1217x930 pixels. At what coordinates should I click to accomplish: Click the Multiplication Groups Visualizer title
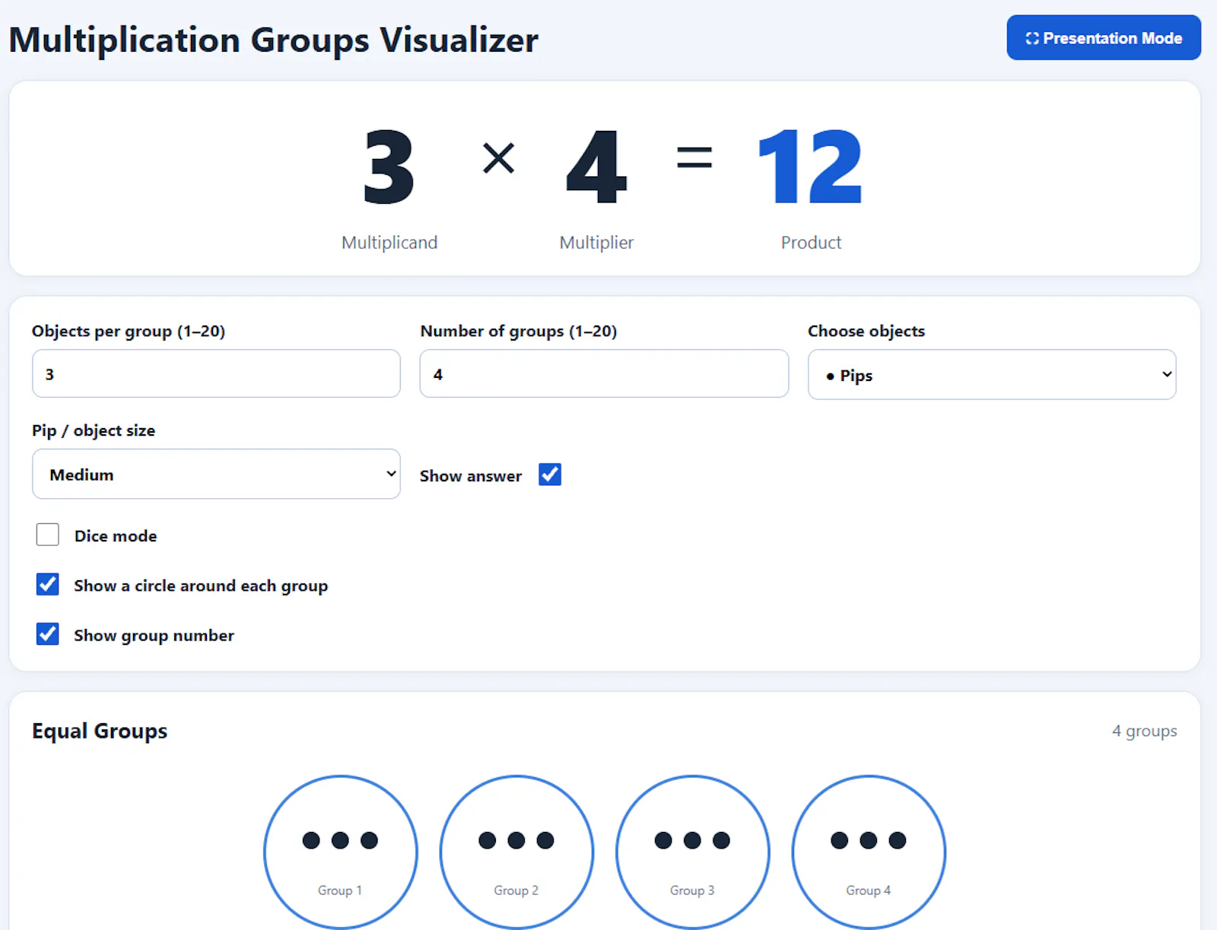point(274,40)
